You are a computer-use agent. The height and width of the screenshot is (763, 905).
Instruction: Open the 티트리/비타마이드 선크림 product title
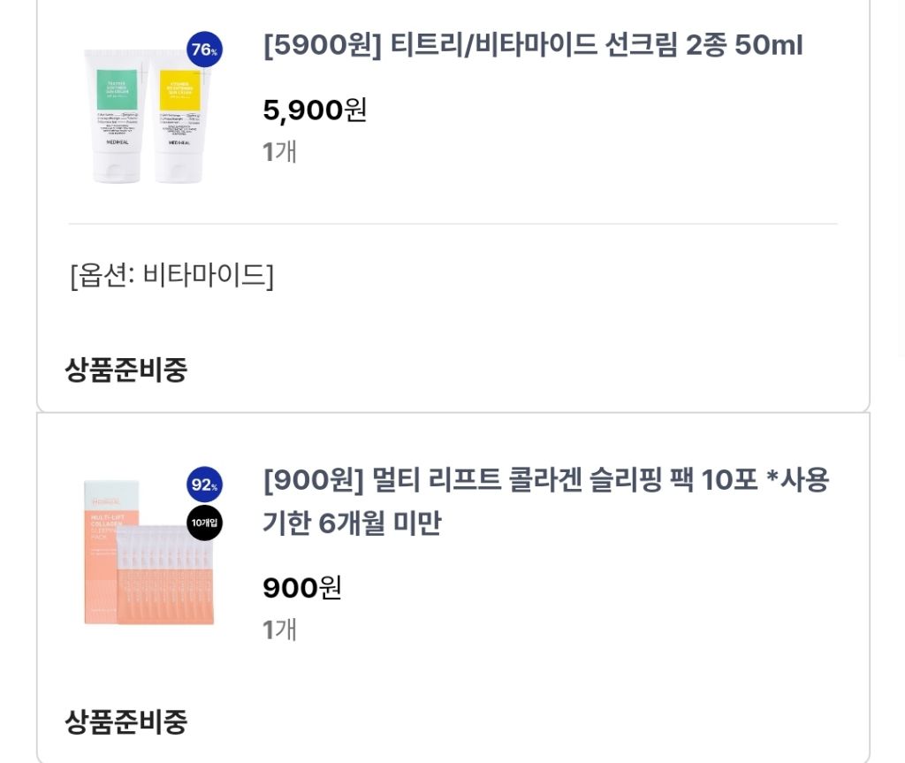(533, 46)
